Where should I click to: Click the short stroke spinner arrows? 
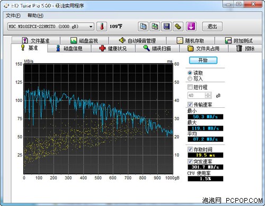(x=208, y=96)
